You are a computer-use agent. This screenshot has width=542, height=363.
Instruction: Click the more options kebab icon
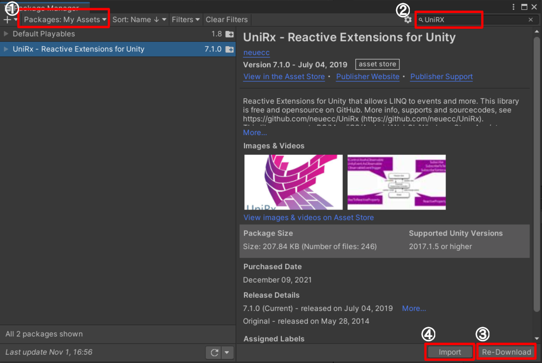[513, 5]
